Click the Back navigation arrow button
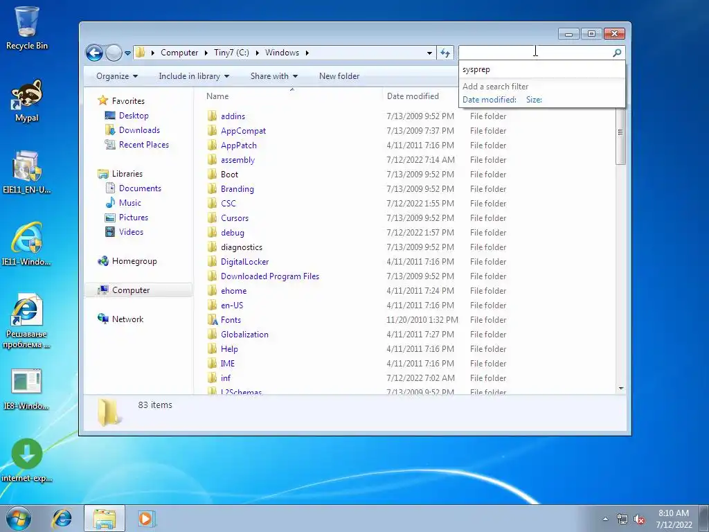The height and width of the screenshot is (532, 709). [x=94, y=53]
